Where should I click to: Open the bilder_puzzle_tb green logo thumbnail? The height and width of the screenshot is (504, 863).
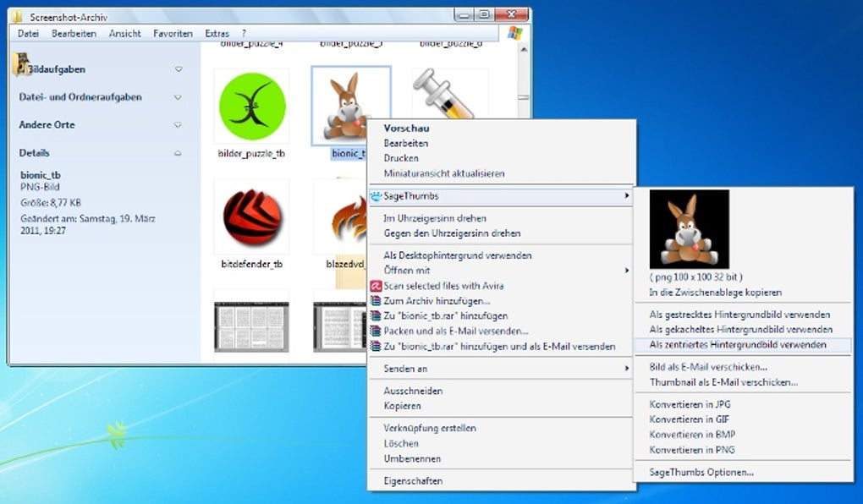click(x=252, y=107)
